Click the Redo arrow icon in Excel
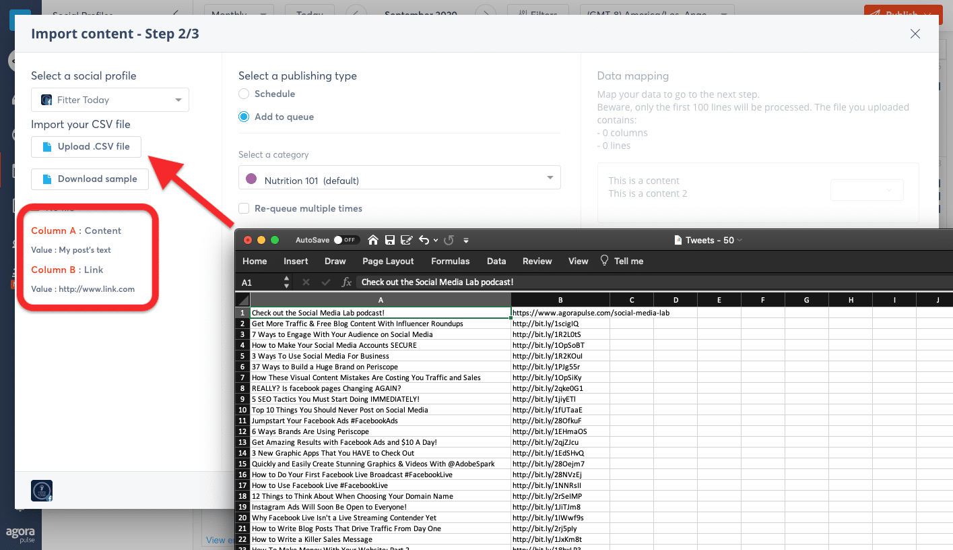953x550 pixels. click(x=449, y=240)
